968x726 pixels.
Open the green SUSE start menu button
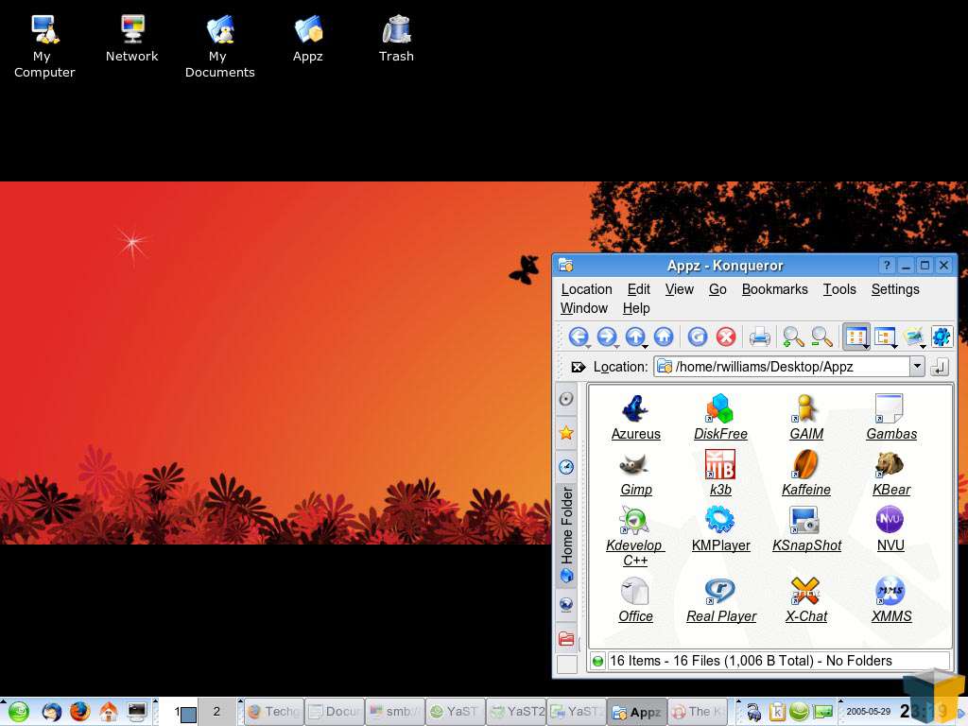[x=19, y=712]
